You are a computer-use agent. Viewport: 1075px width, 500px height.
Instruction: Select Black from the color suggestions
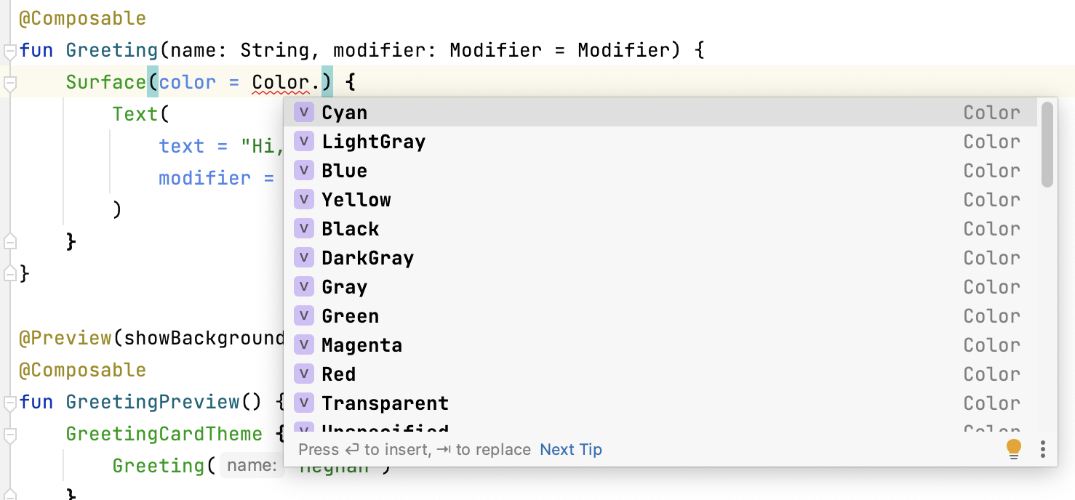point(350,229)
